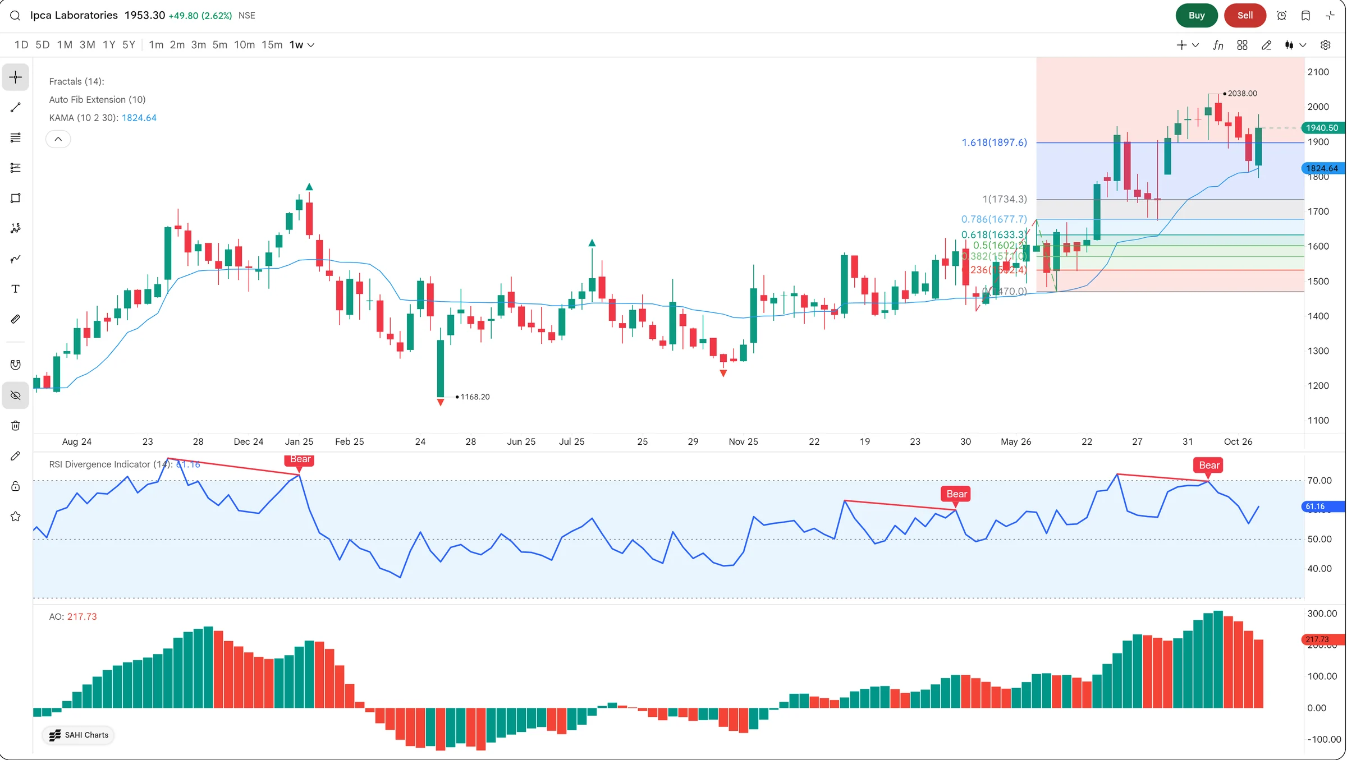1347x760 pixels.
Task: Select the 5Y range tab
Action: [129, 45]
